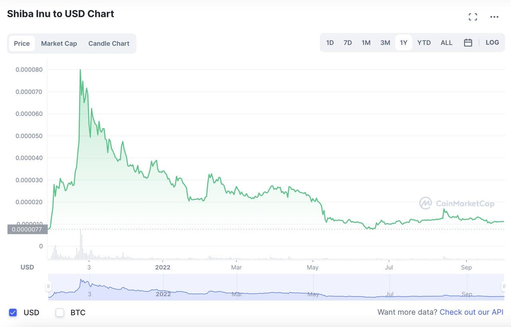Select the 3M time range
The image size is (511, 327).
click(385, 43)
